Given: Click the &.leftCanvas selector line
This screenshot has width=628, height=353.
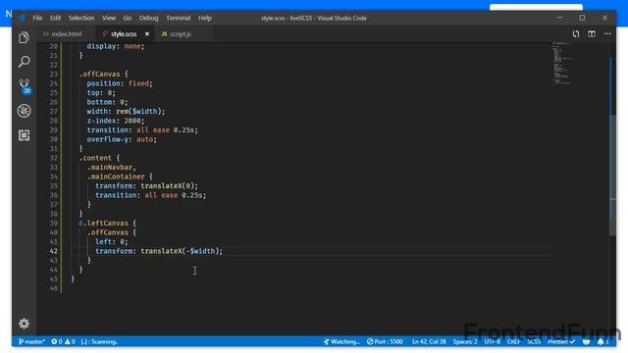Looking at the screenshot, I should coord(104,223).
